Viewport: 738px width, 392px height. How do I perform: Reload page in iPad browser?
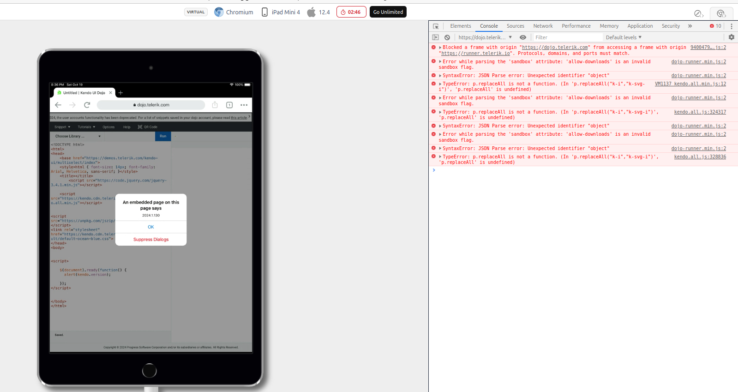(x=87, y=105)
